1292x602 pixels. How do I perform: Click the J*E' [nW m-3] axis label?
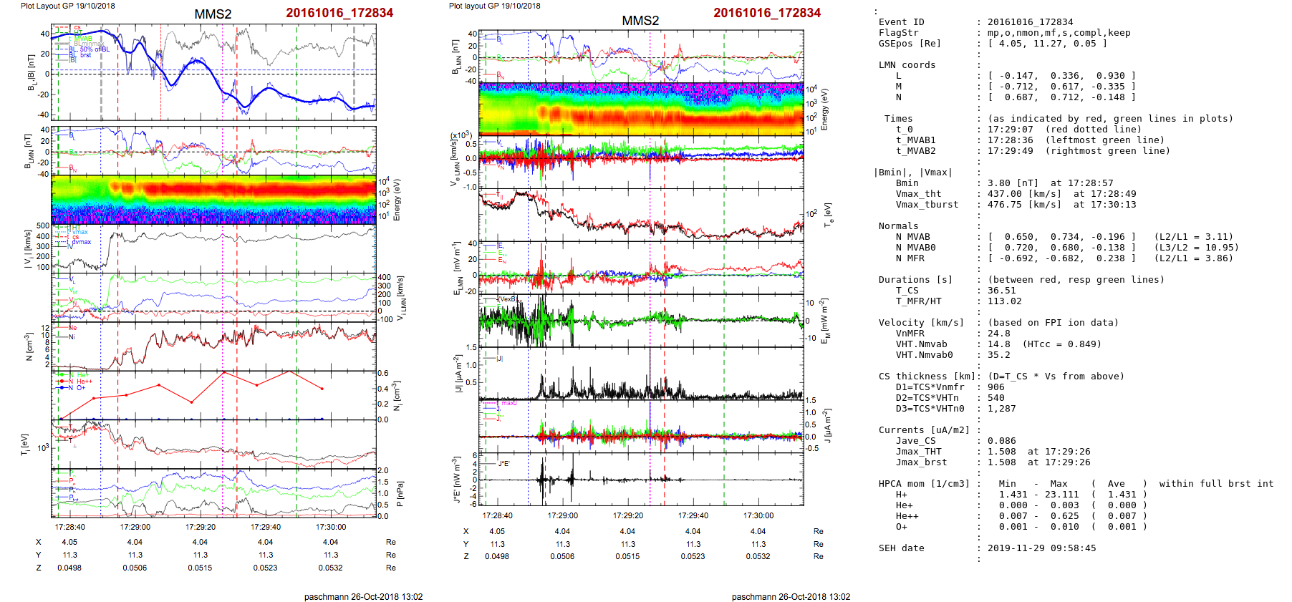pos(455,480)
